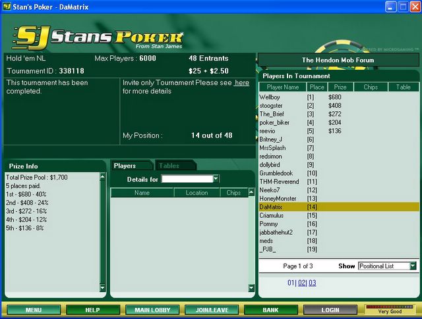Viewport: 422px width, 319px height.
Task: Click Tournament ID 338118 value
Action: (x=72, y=71)
